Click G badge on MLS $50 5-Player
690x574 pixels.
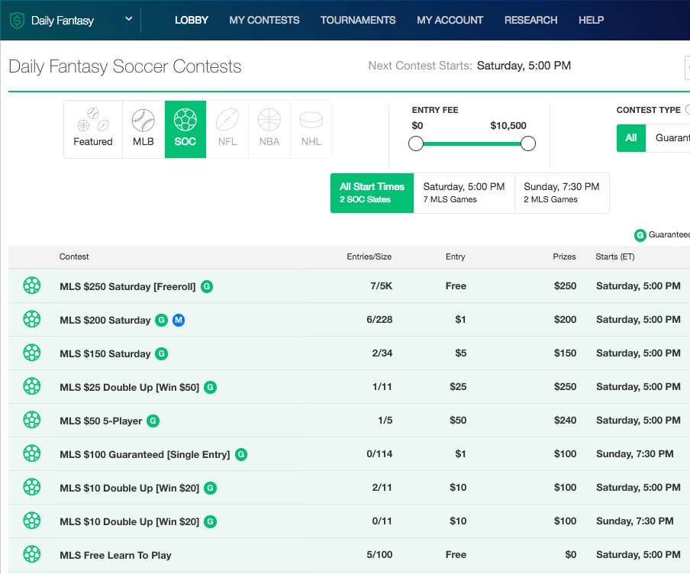tap(153, 421)
